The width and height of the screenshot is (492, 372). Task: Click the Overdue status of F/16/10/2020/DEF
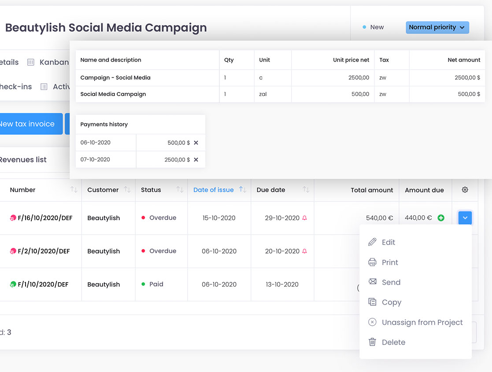[x=159, y=217]
